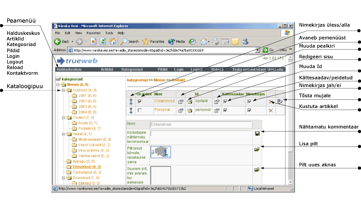Click the Logout link in the navigation bar

tap(197, 69)
